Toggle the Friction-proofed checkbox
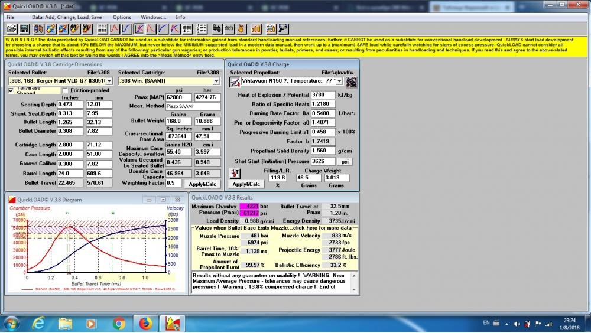The width and height of the screenshot is (591, 333). (66, 90)
